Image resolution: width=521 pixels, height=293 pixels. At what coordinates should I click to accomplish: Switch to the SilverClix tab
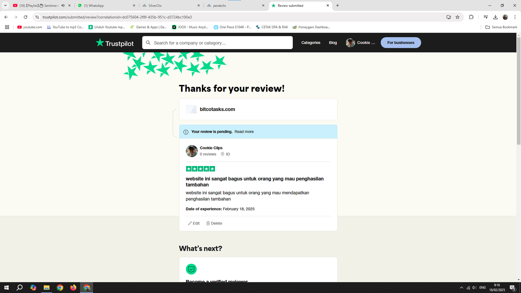[x=171, y=6]
